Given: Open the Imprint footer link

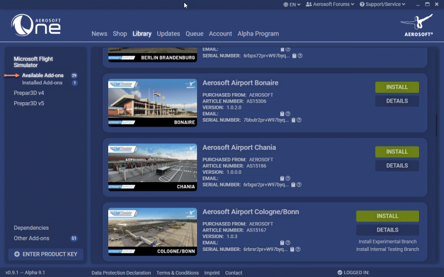Looking at the screenshot, I should 212,273.
